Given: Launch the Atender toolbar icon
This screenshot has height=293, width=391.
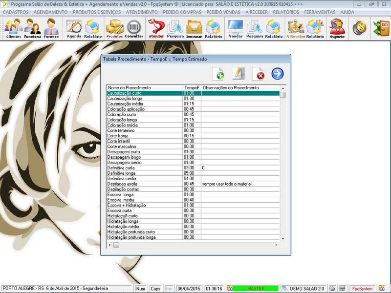Looking at the screenshot, I should (155, 28).
